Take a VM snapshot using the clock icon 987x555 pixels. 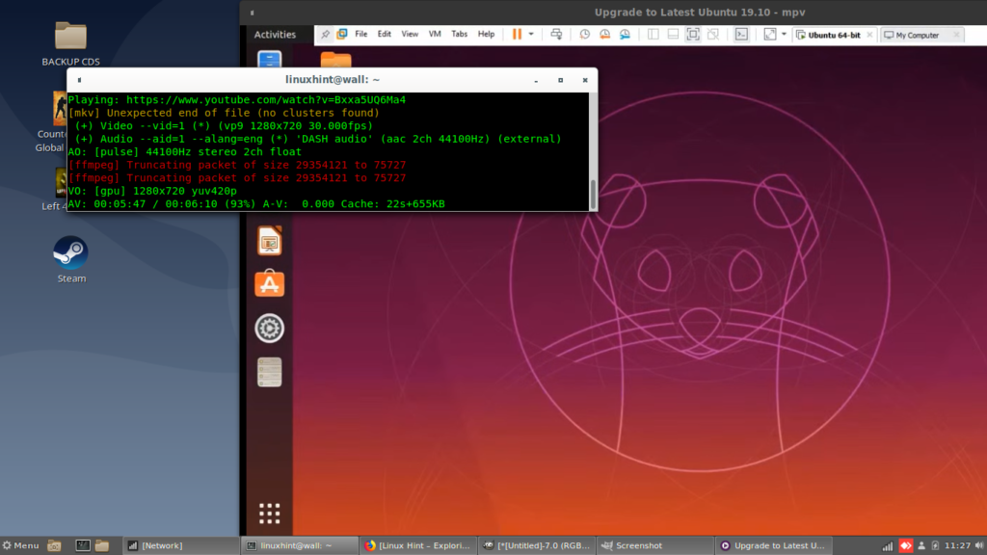click(x=585, y=34)
